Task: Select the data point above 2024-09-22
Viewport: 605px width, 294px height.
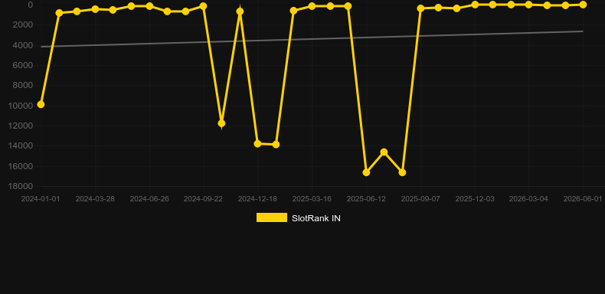Action: pyautogui.click(x=204, y=6)
